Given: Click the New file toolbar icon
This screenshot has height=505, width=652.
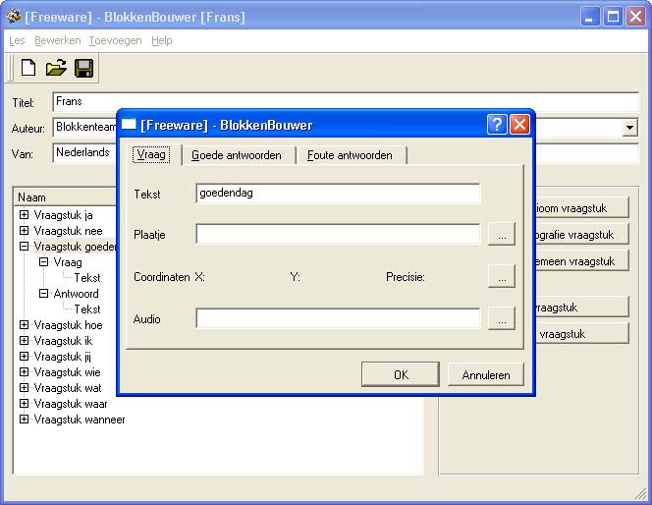Looking at the screenshot, I should 28,69.
